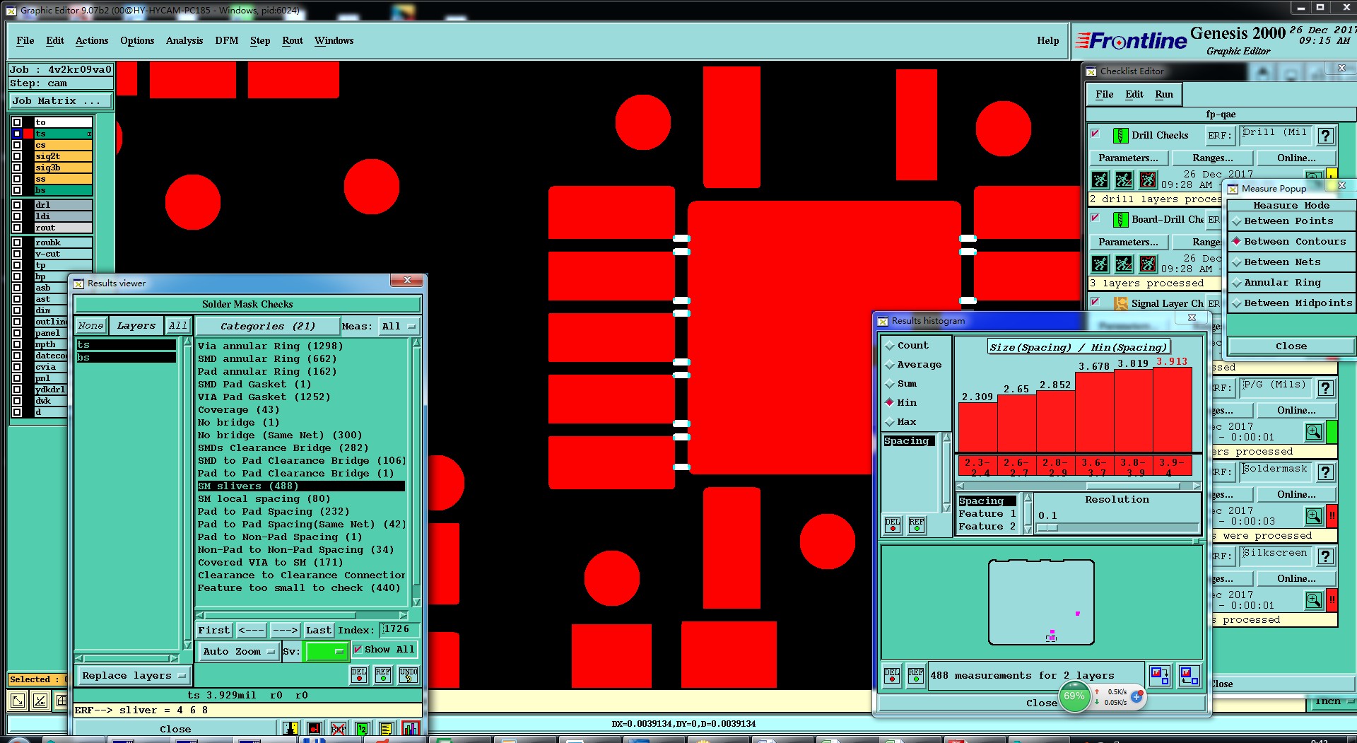Screen dimensions: 1357x743
Task: Open Rout menu
Action: click(x=292, y=40)
